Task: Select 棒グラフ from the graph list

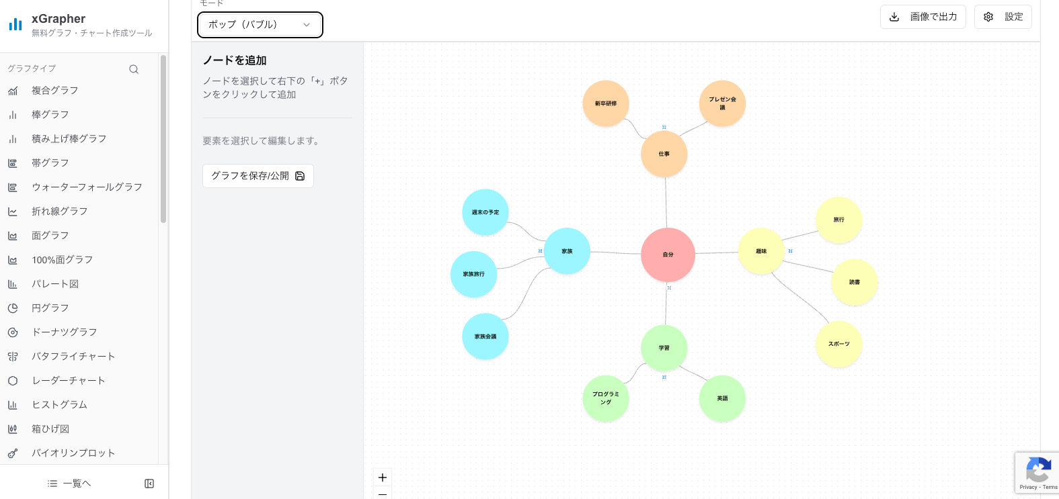Action: pos(50,115)
